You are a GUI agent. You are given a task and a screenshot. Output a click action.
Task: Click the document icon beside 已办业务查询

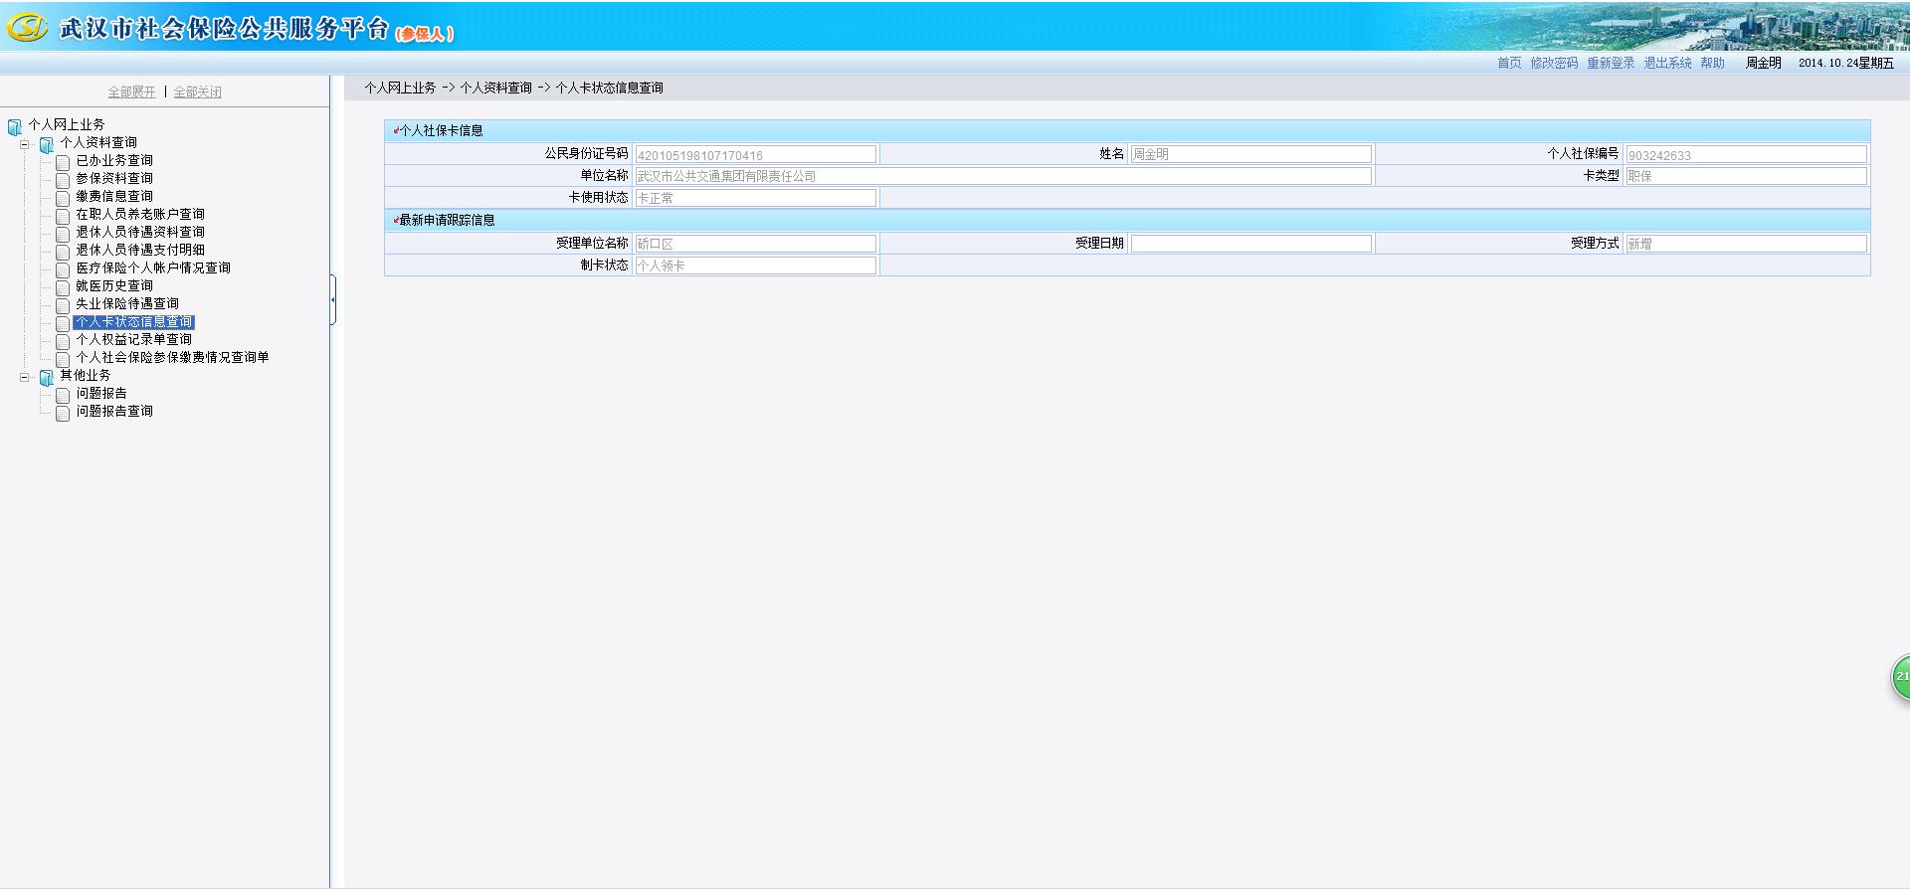click(63, 162)
